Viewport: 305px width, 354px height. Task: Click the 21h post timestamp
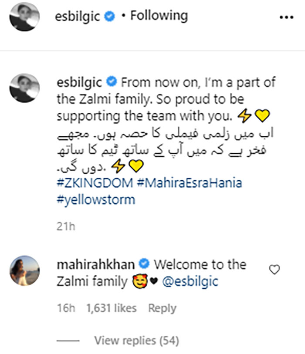66,227
